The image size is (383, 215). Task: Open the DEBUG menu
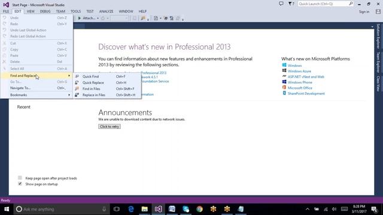click(45, 11)
